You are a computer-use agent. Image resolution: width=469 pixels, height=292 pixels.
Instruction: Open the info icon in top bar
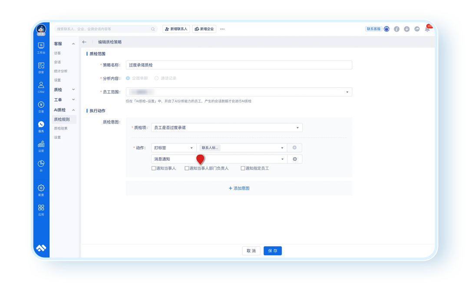396,29
